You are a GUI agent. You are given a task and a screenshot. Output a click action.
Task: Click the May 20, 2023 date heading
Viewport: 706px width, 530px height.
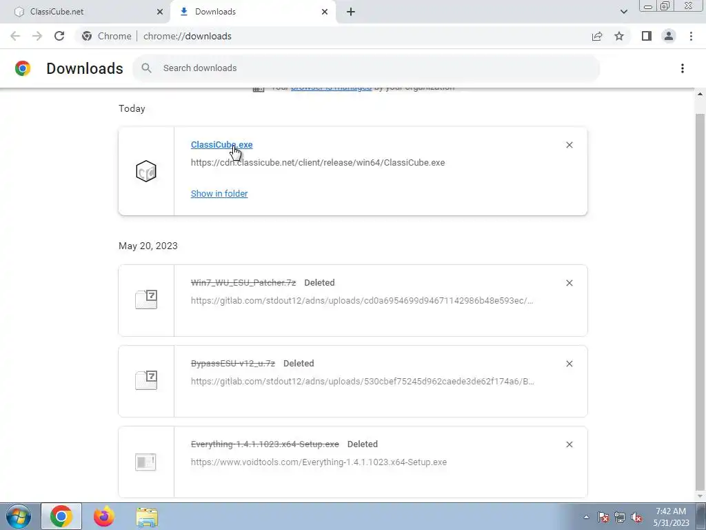click(148, 246)
